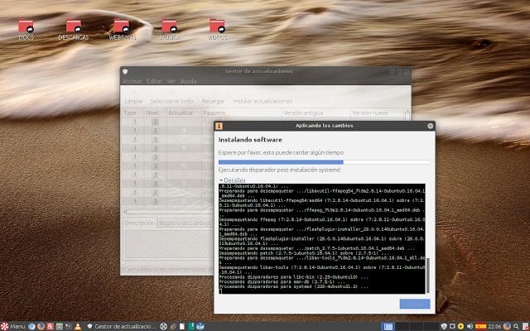The width and height of the screenshot is (530, 331).
Task: Open the Menu button in the panel
Action: tap(13, 326)
